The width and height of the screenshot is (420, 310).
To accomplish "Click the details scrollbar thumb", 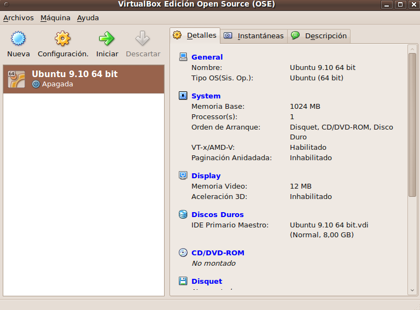I will 412,125.
